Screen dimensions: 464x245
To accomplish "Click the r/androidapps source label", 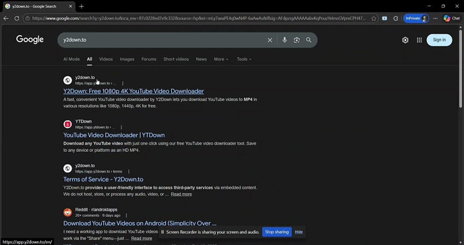I will coord(104,210).
